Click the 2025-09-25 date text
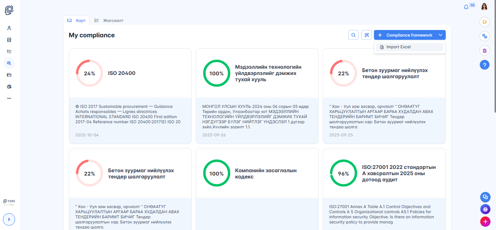The height and width of the screenshot is (230, 496). (x=341, y=135)
